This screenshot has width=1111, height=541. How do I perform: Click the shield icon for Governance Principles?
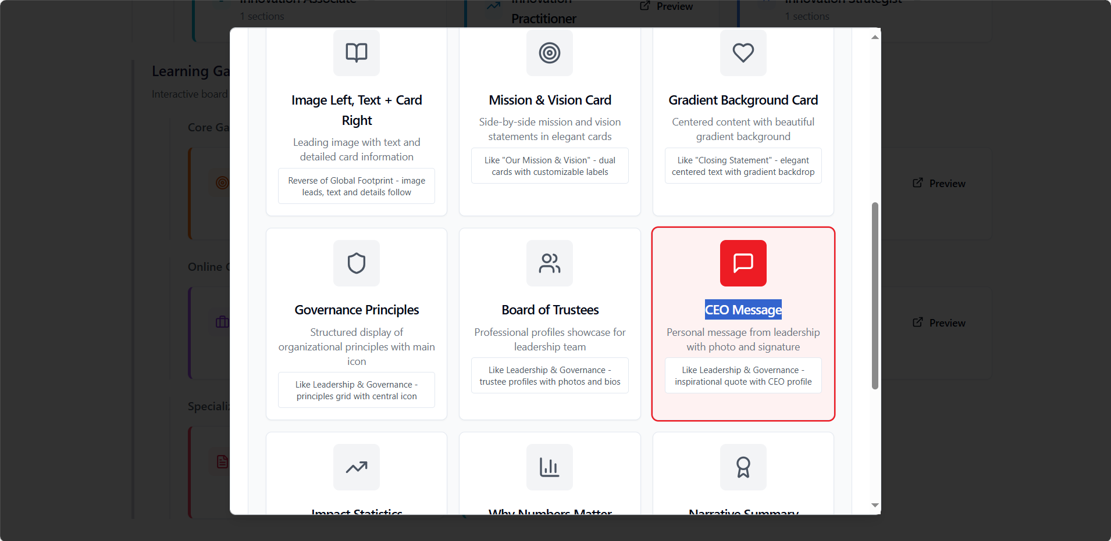356,263
